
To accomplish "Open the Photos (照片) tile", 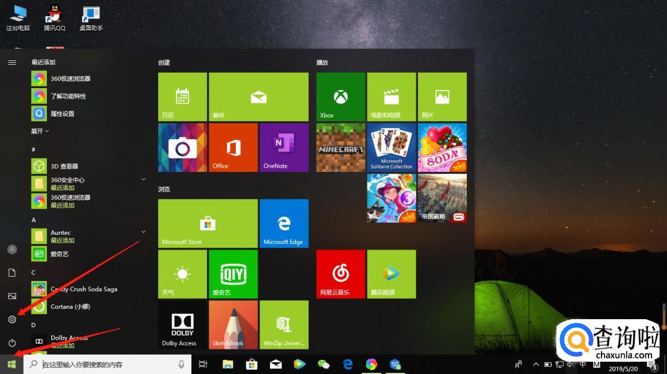I will 442,97.
